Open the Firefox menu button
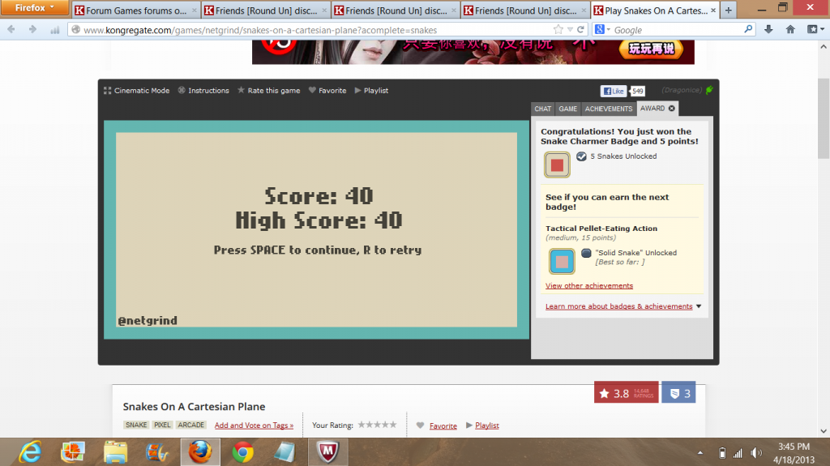The image size is (830, 466). point(34,8)
